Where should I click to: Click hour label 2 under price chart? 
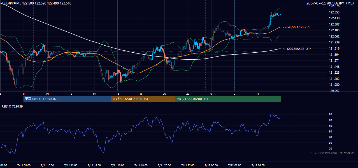pyautogui.click(x=234, y=94)
